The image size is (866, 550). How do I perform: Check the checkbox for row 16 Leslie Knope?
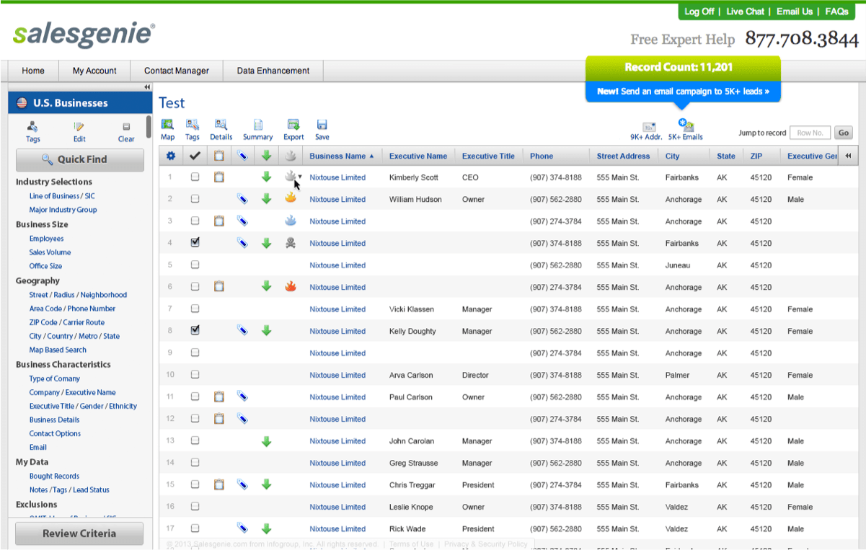tap(195, 506)
